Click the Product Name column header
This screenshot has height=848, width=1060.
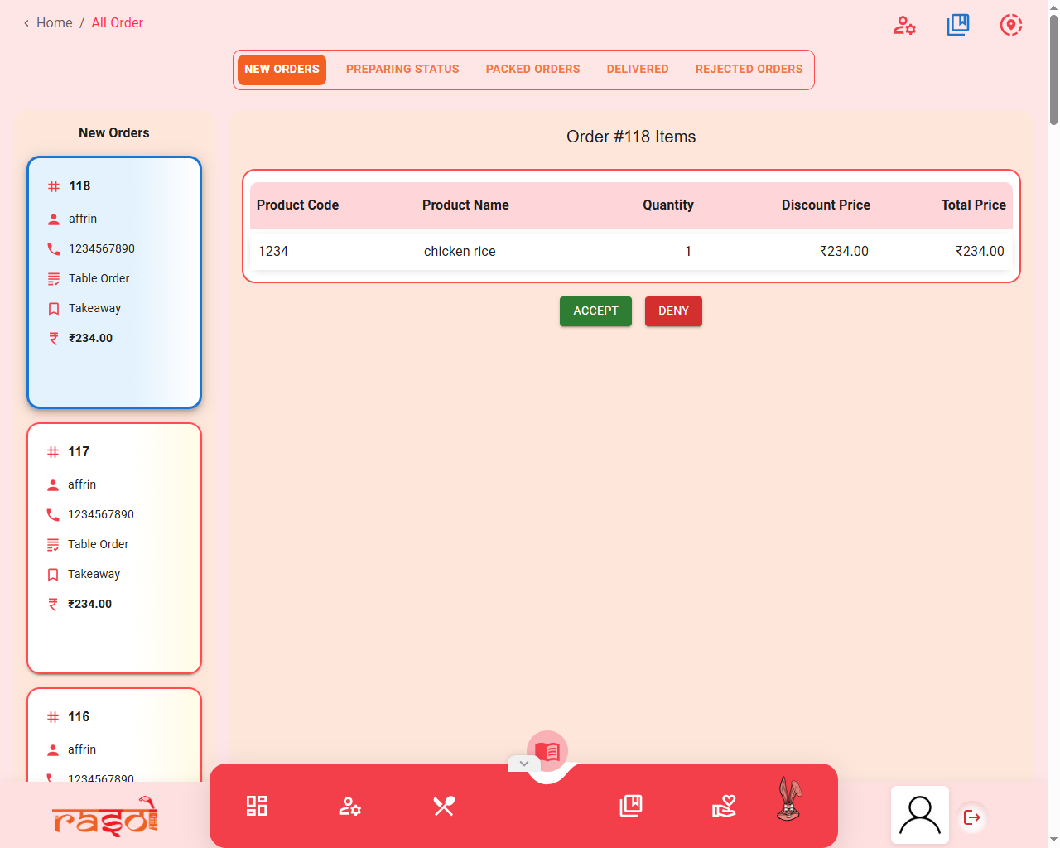[x=465, y=205]
